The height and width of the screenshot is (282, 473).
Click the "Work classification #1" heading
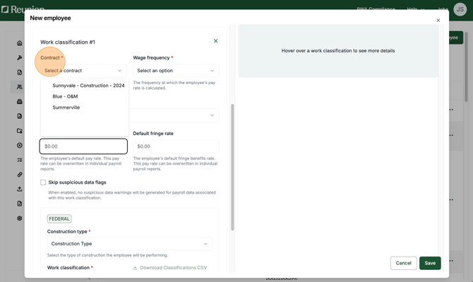(68, 42)
